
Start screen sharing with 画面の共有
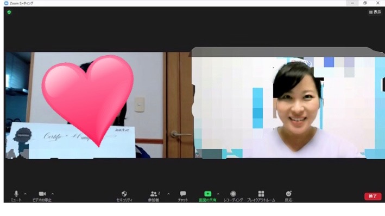point(207,196)
